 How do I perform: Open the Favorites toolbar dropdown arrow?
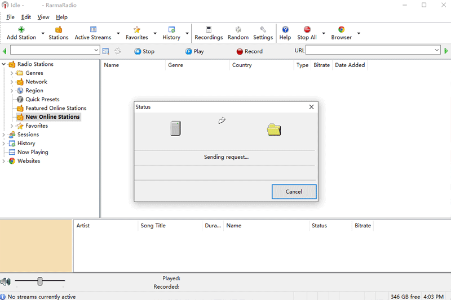pyautogui.click(x=155, y=34)
